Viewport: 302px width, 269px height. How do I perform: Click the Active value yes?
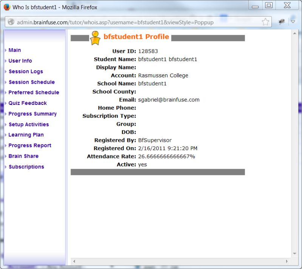(143, 164)
